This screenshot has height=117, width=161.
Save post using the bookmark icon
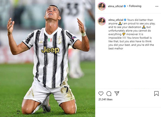[x=156, y=94]
